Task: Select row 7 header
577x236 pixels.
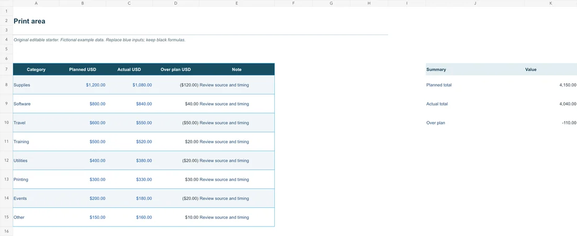Action: pyautogui.click(x=6, y=70)
